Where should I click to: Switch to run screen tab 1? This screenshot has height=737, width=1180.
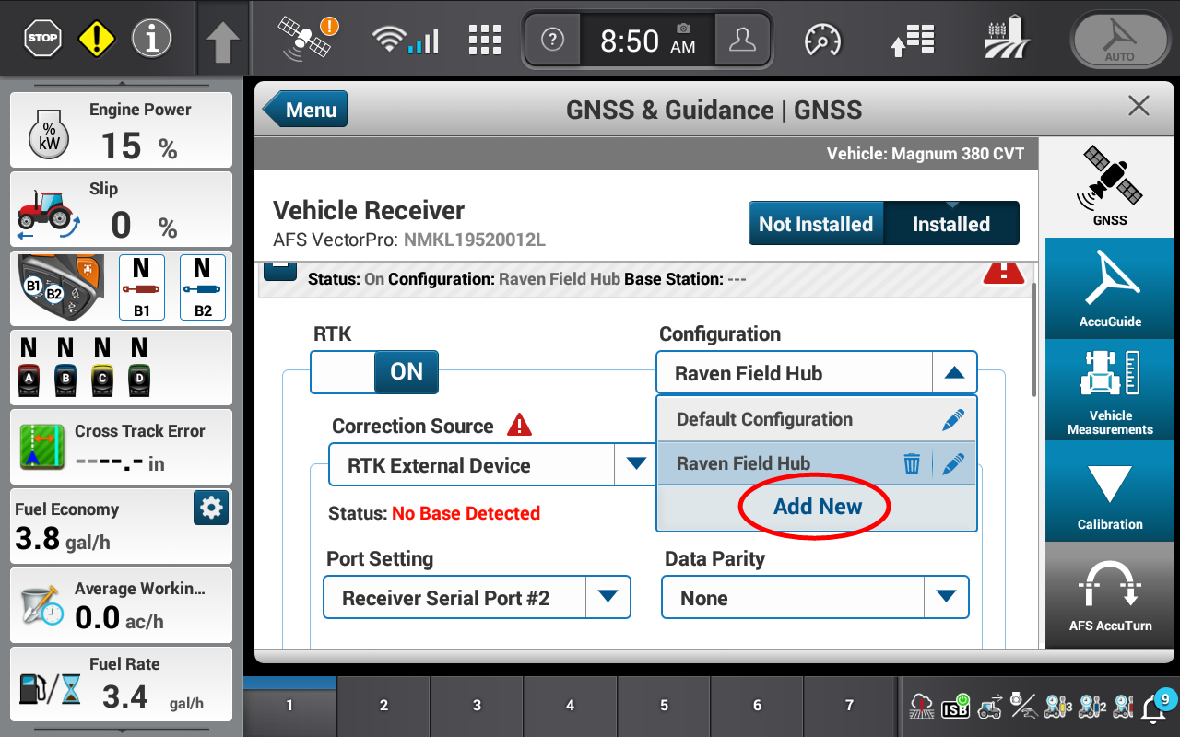289,706
